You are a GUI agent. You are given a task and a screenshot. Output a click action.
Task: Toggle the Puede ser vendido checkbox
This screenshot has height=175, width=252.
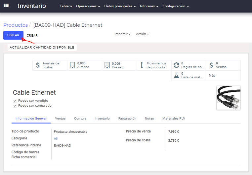[15, 101]
